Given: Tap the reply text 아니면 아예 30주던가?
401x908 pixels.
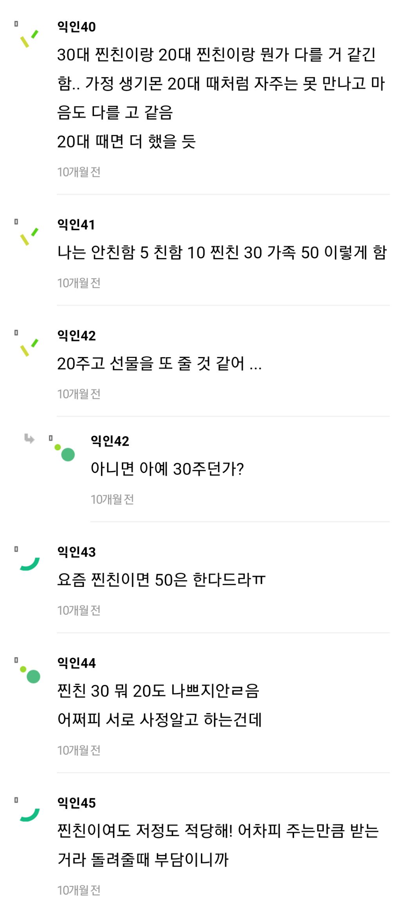Looking at the screenshot, I should click(167, 469).
